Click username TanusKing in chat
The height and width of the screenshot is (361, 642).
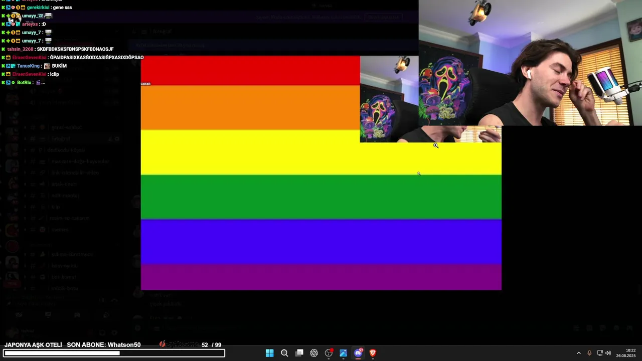[x=28, y=66]
